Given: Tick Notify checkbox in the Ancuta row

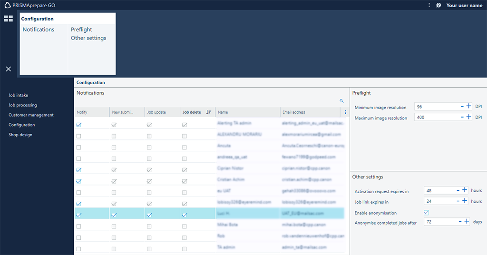Looking at the screenshot, I should (x=78, y=147).
